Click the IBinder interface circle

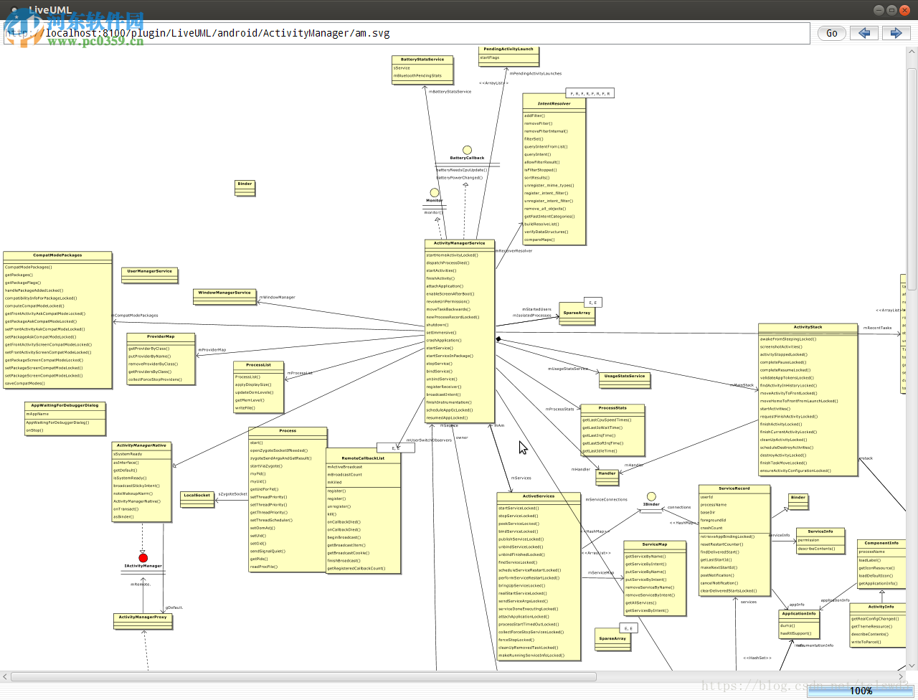click(651, 496)
